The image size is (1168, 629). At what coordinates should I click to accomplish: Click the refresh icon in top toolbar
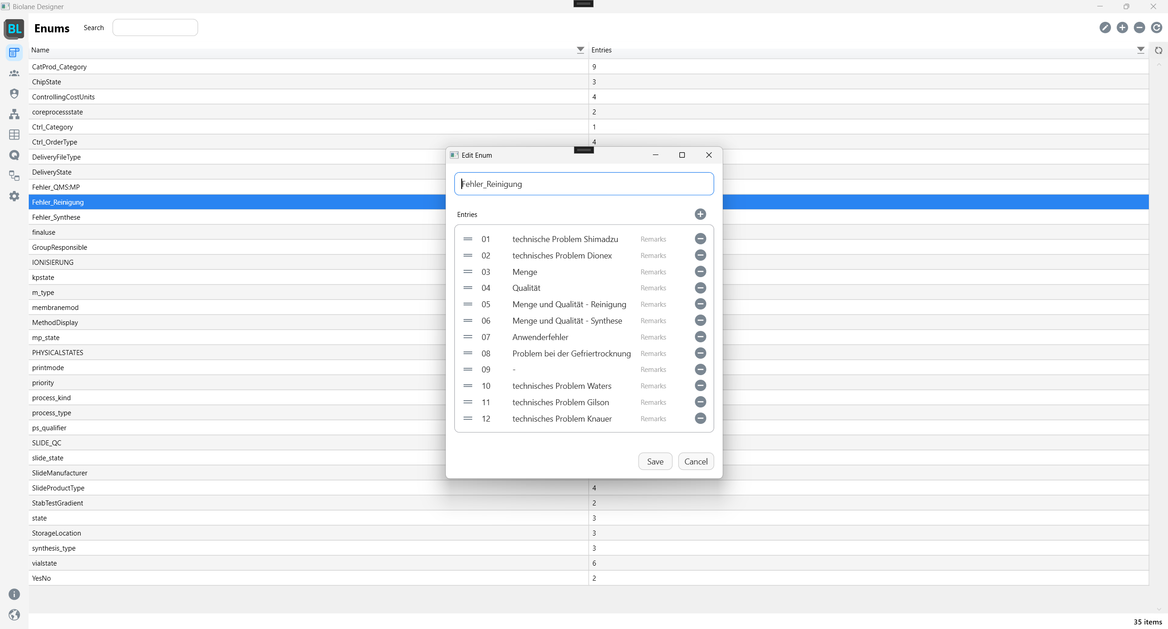coord(1156,28)
